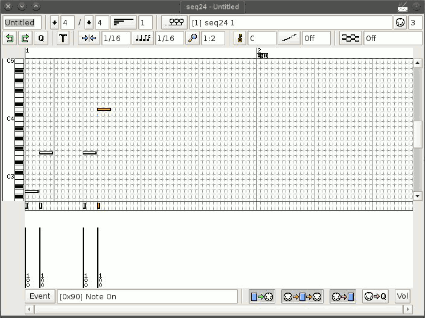Screen dimensions: 425x318
Task: Open the Tools hammer menu
Action: click(x=63, y=39)
